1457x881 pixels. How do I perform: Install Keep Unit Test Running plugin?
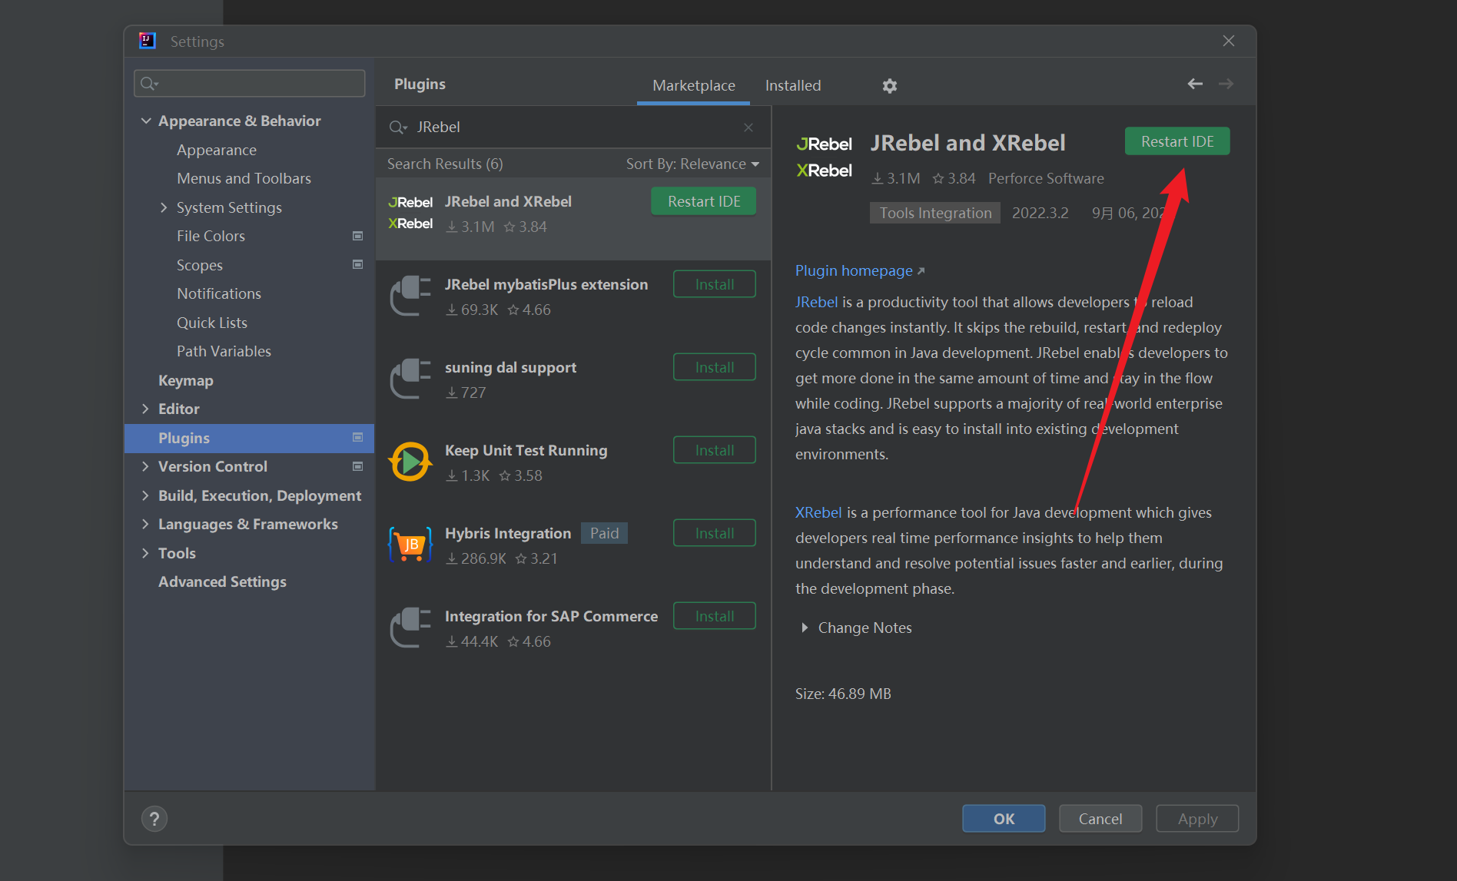[x=714, y=450]
